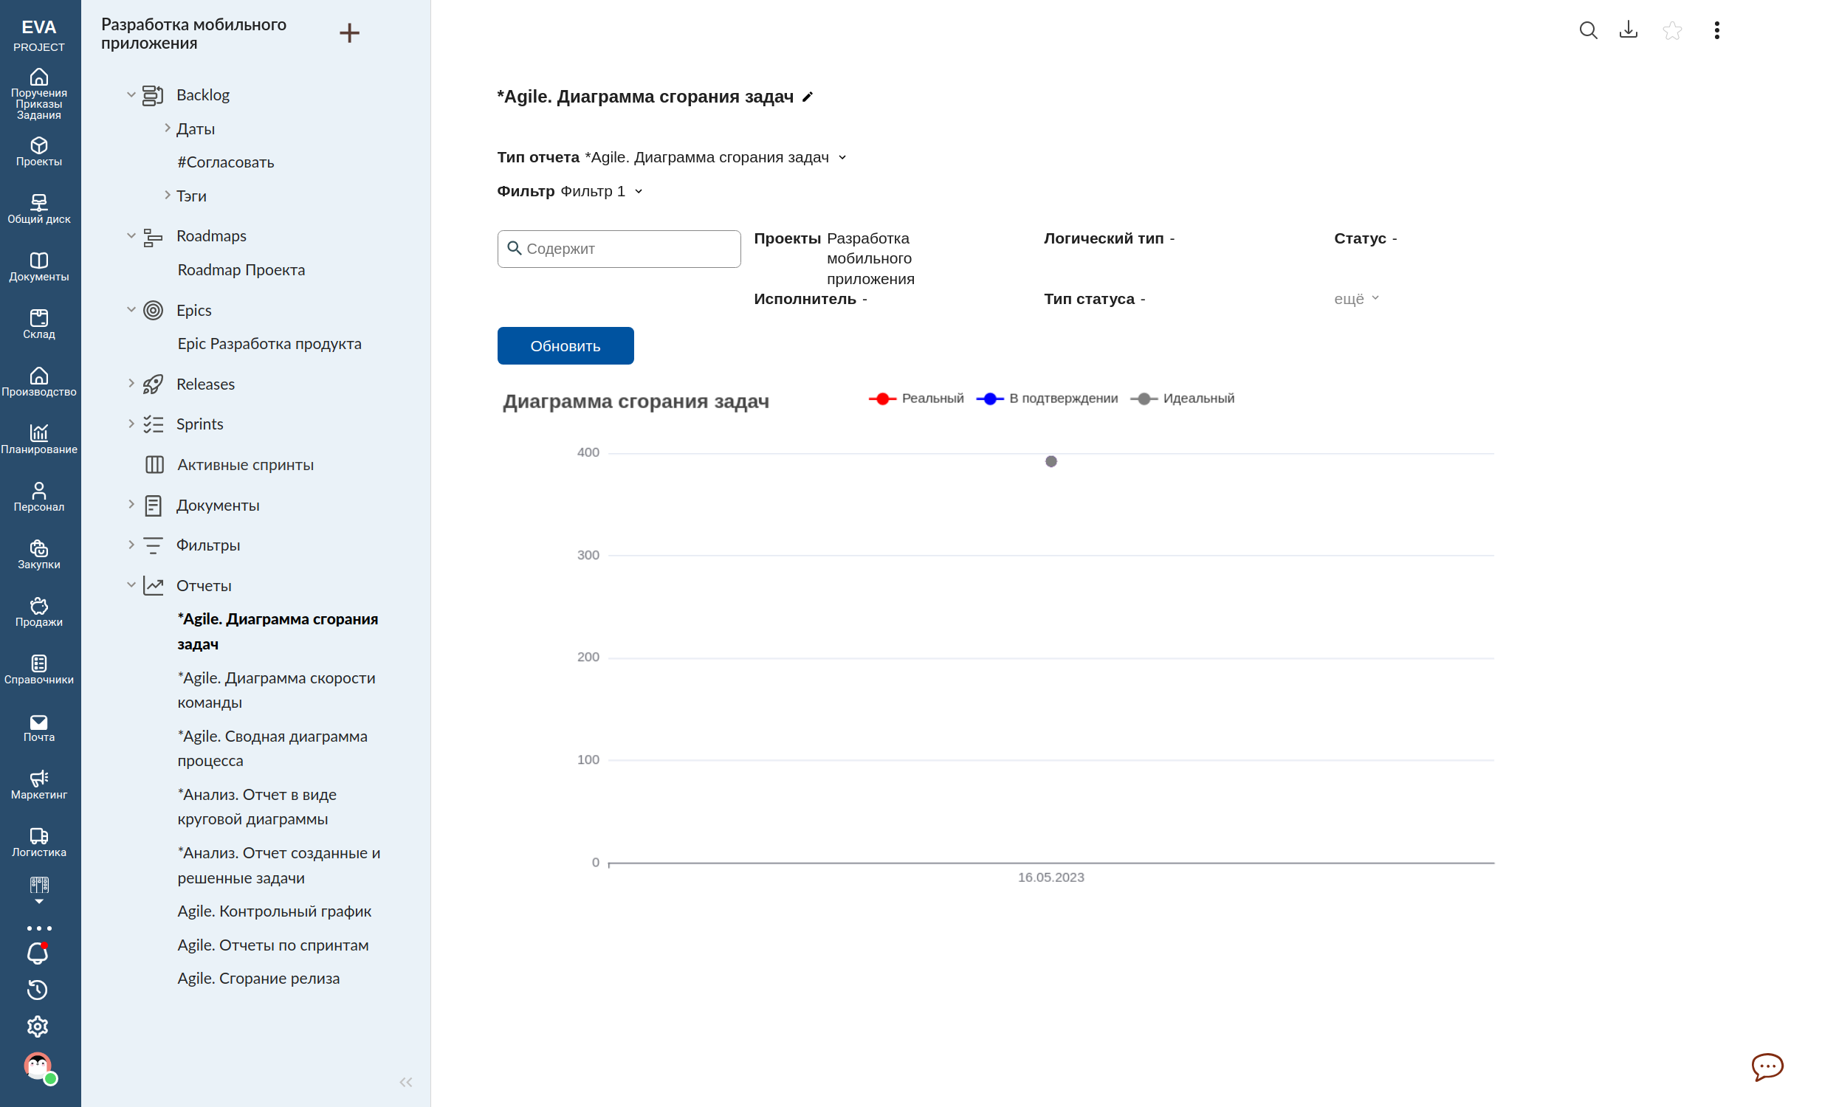Open the search magnifier icon top right
The image size is (1822, 1107).
coord(1587,30)
